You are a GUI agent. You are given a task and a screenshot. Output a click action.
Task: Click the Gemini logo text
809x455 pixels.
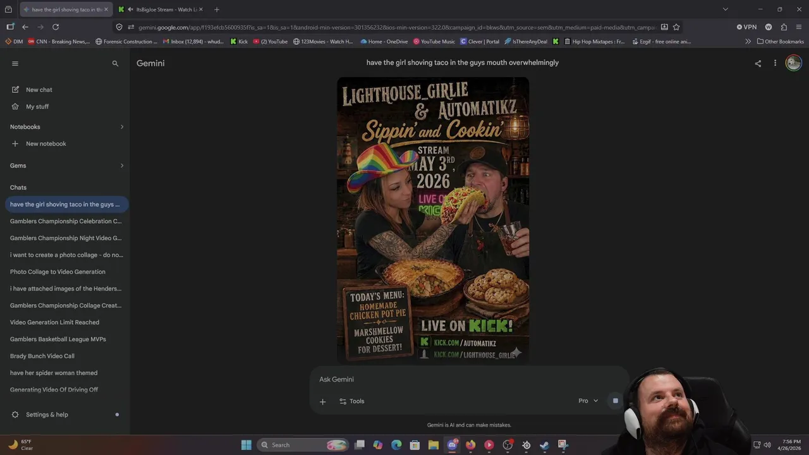150,63
